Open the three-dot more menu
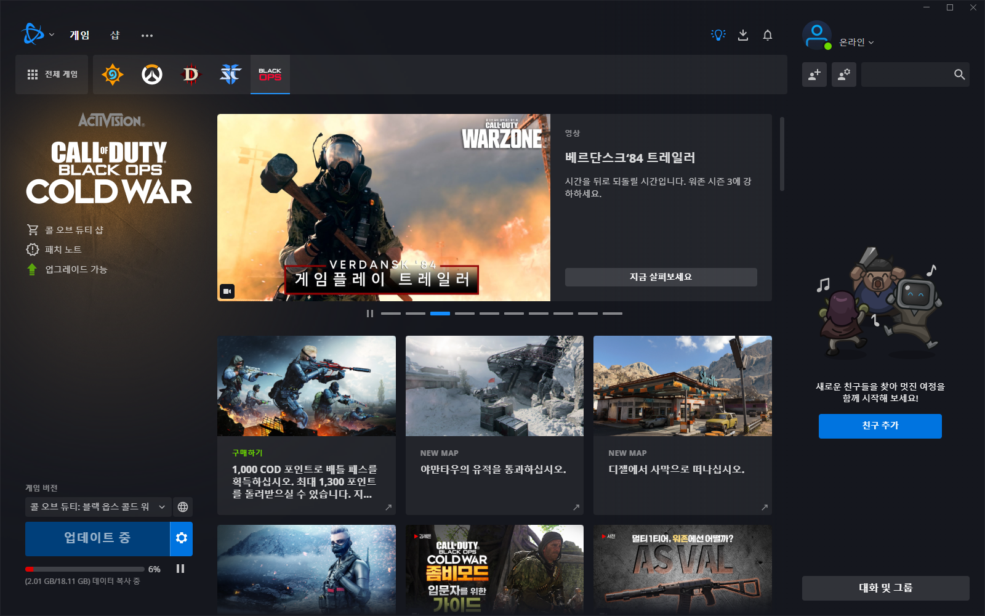 click(147, 36)
